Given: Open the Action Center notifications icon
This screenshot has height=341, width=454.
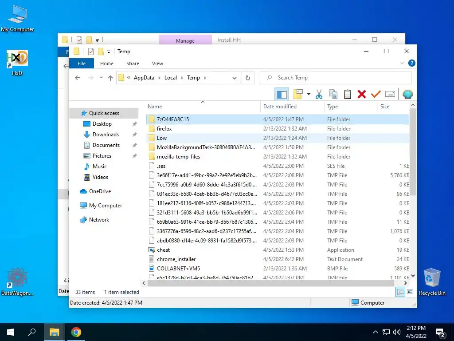Looking at the screenshot, I should click(440, 332).
